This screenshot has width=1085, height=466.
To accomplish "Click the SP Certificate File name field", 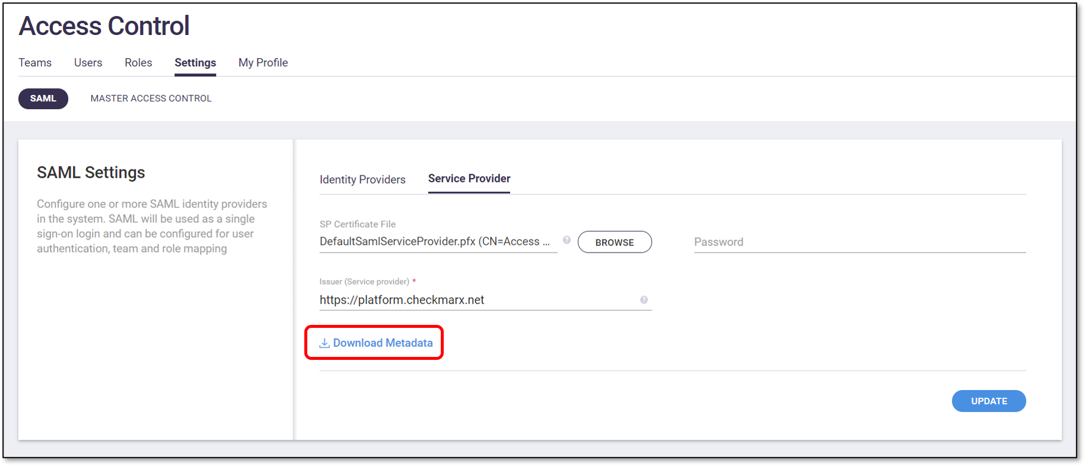I will pos(438,241).
